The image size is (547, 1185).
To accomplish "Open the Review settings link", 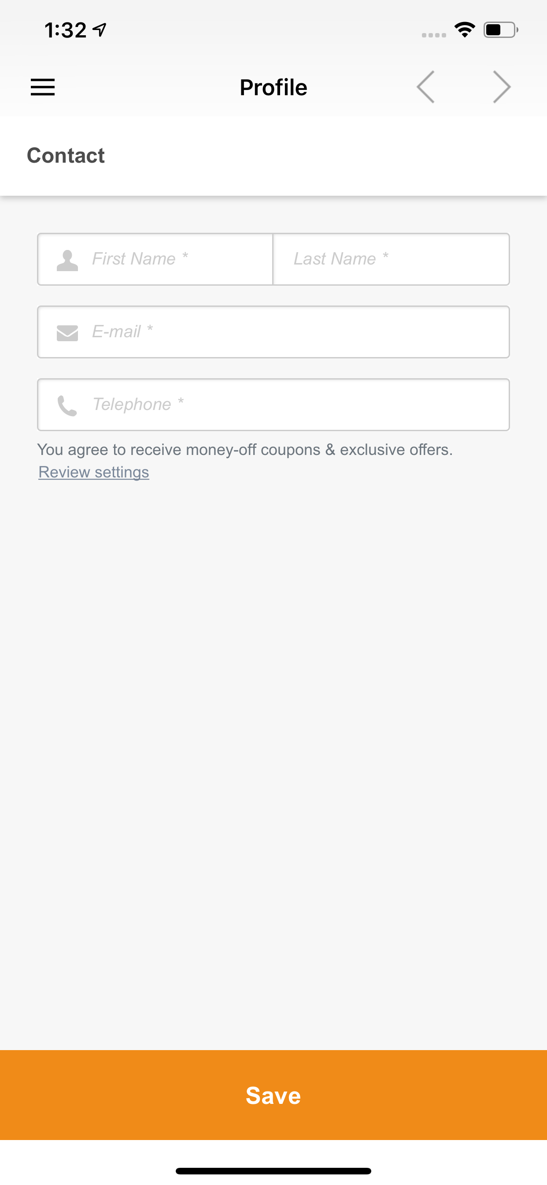I will tap(94, 472).
